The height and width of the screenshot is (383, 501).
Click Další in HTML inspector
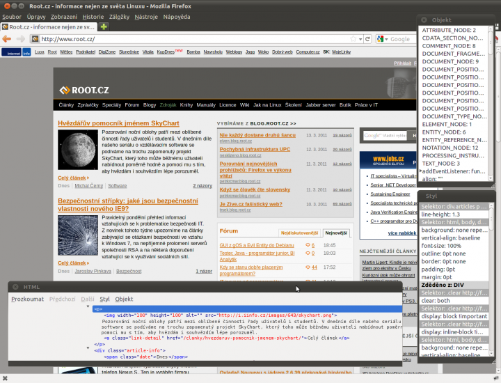88,299
